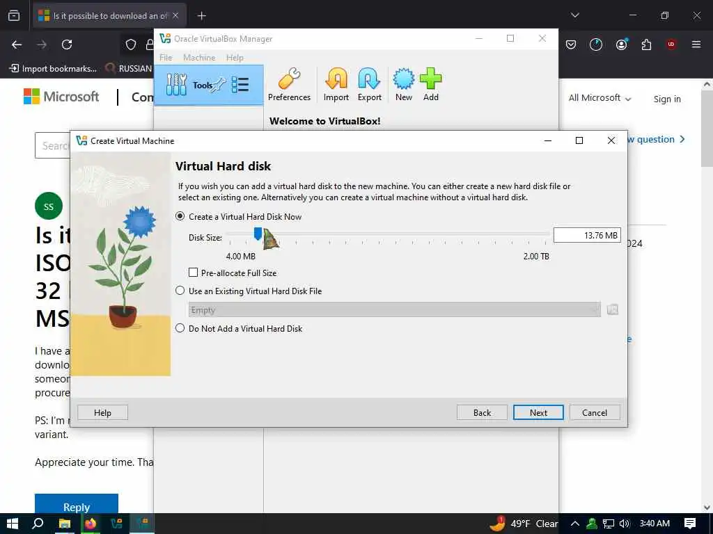Viewport: 713px width, 534px height.
Task: Switch to Firefox on the taskbar
Action: 91,524
